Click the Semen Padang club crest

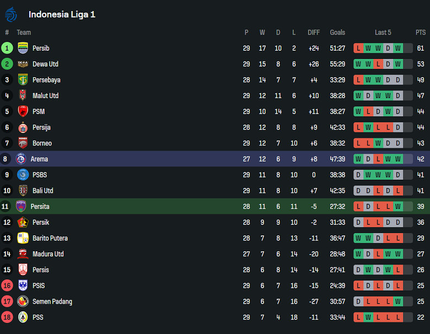tap(23, 301)
